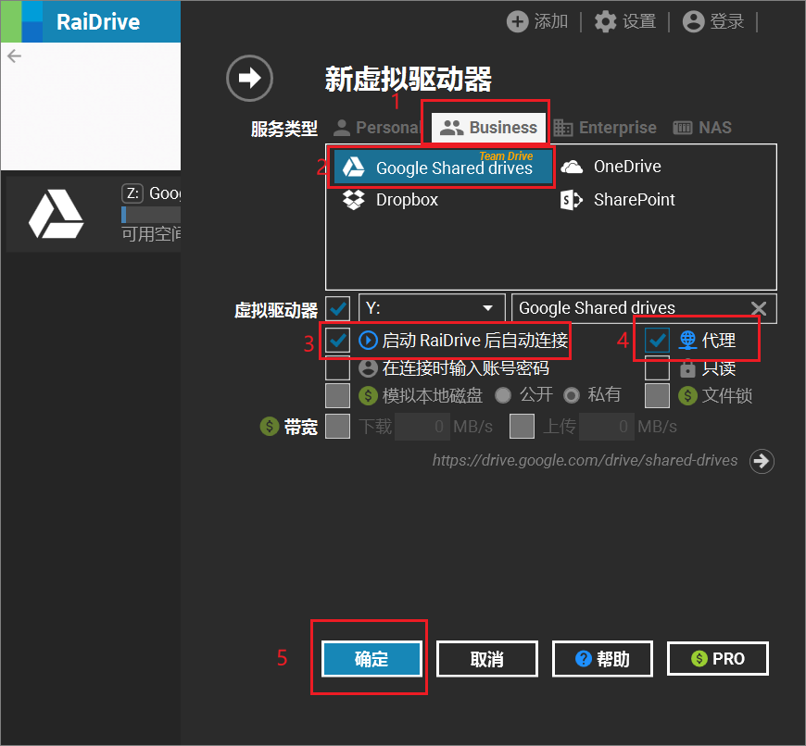Toggle 模拟本地磁盘 checkbox

point(338,396)
